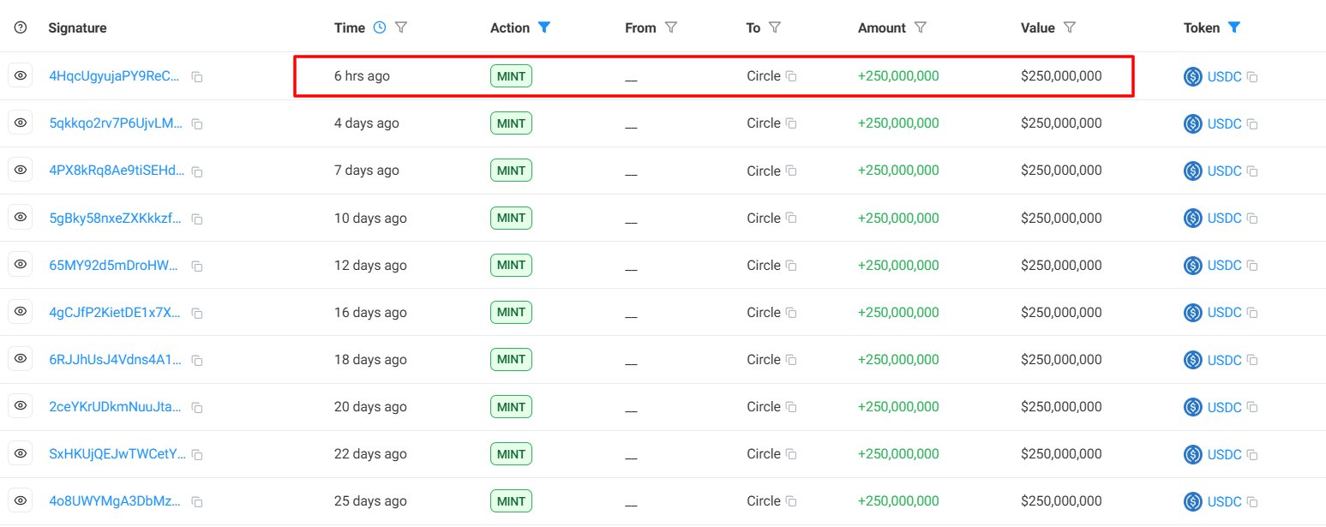This screenshot has width=1326, height=527.
Task: Copy USDC token address in first row
Action: tap(1252, 77)
